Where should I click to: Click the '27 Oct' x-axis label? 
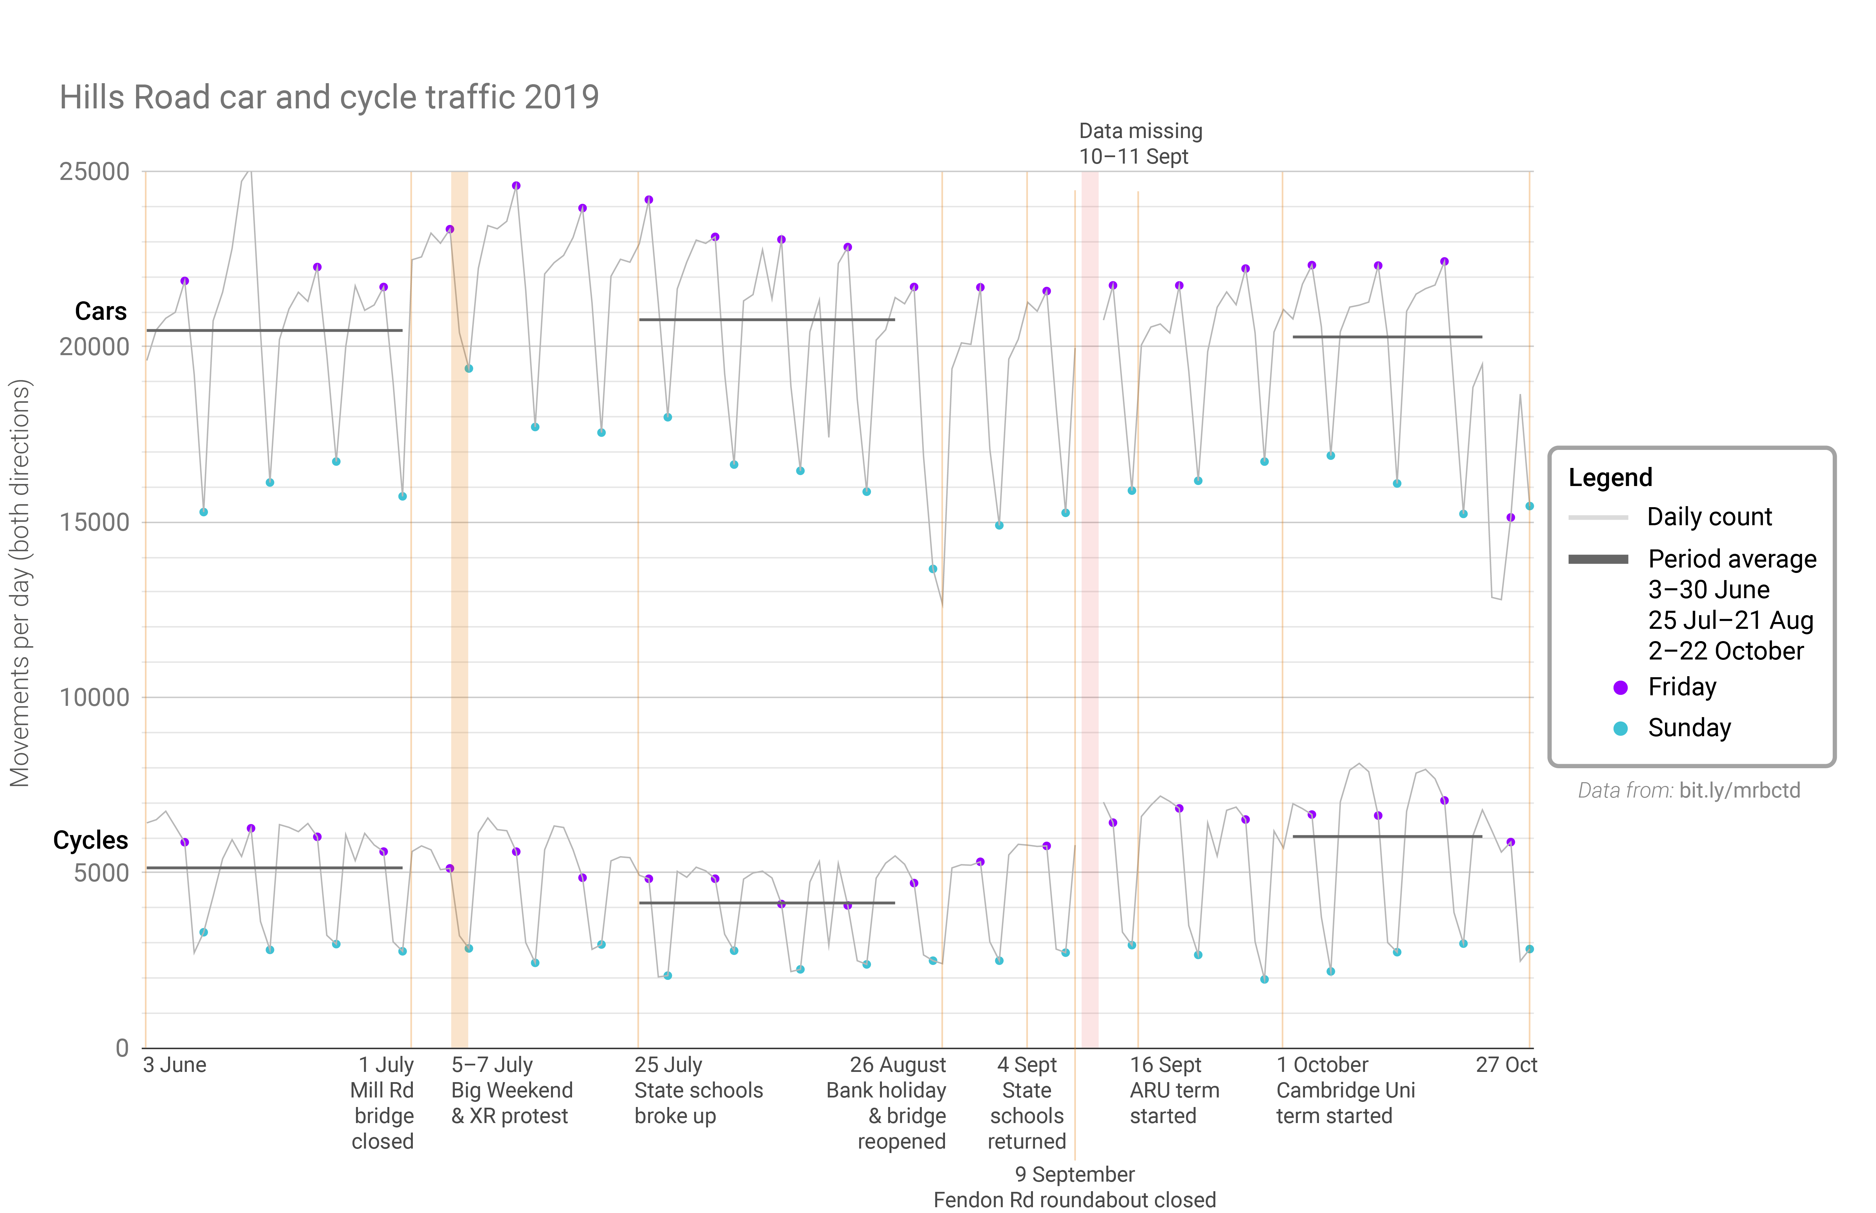click(x=1506, y=1065)
